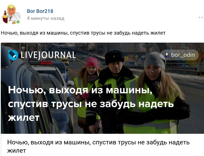Click the pink knit hat in the photo
204x156 pixels.
(x=92, y=63)
